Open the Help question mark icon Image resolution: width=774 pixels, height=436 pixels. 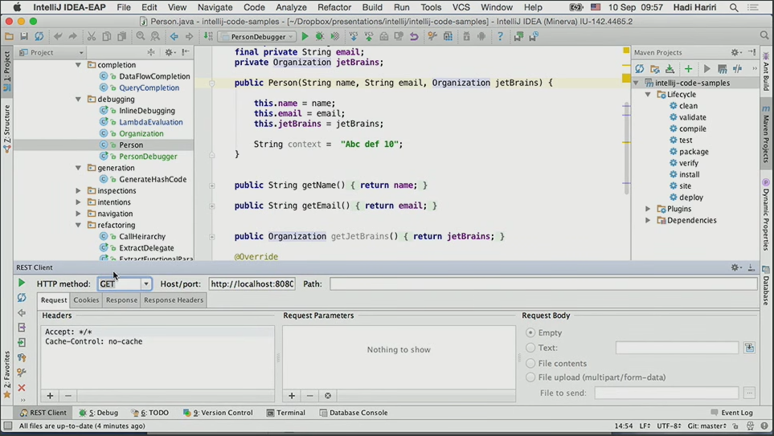[x=500, y=36]
